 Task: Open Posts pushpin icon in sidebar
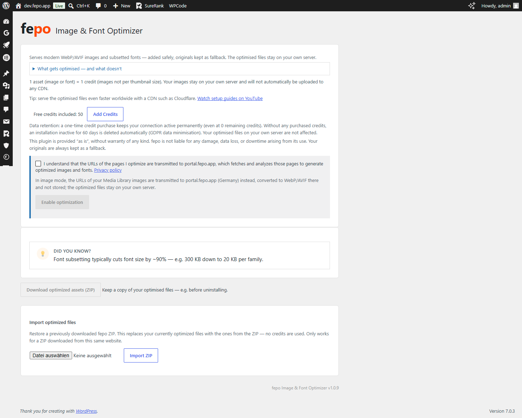tap(6, 73)
